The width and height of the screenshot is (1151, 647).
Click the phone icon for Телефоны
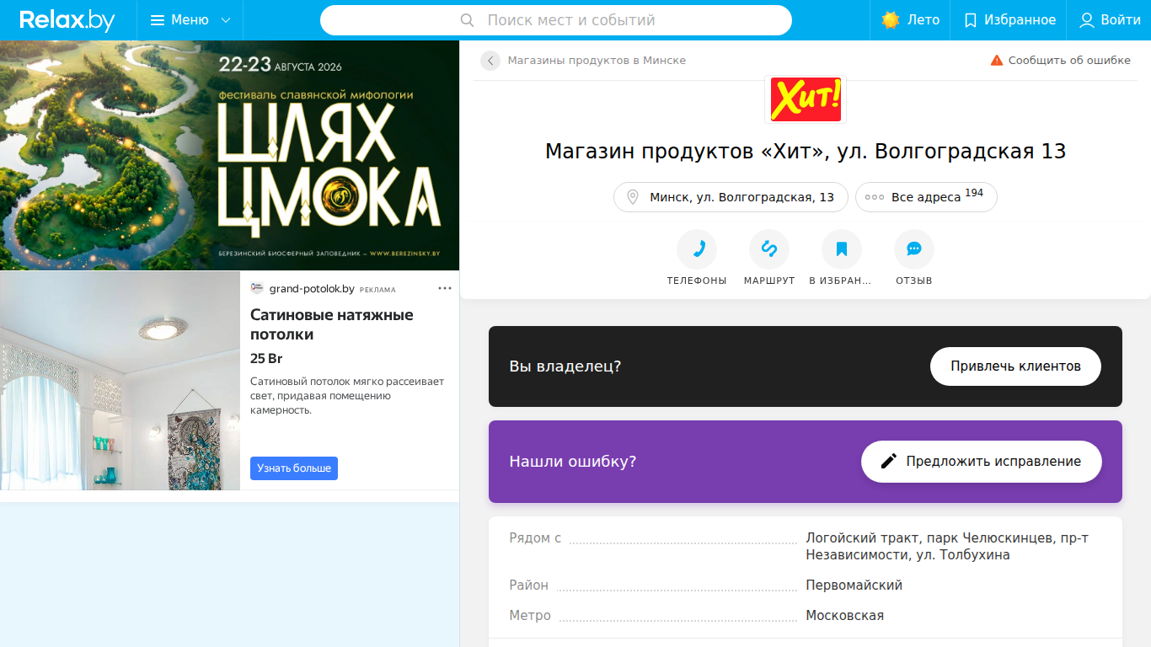click(697, 249)
